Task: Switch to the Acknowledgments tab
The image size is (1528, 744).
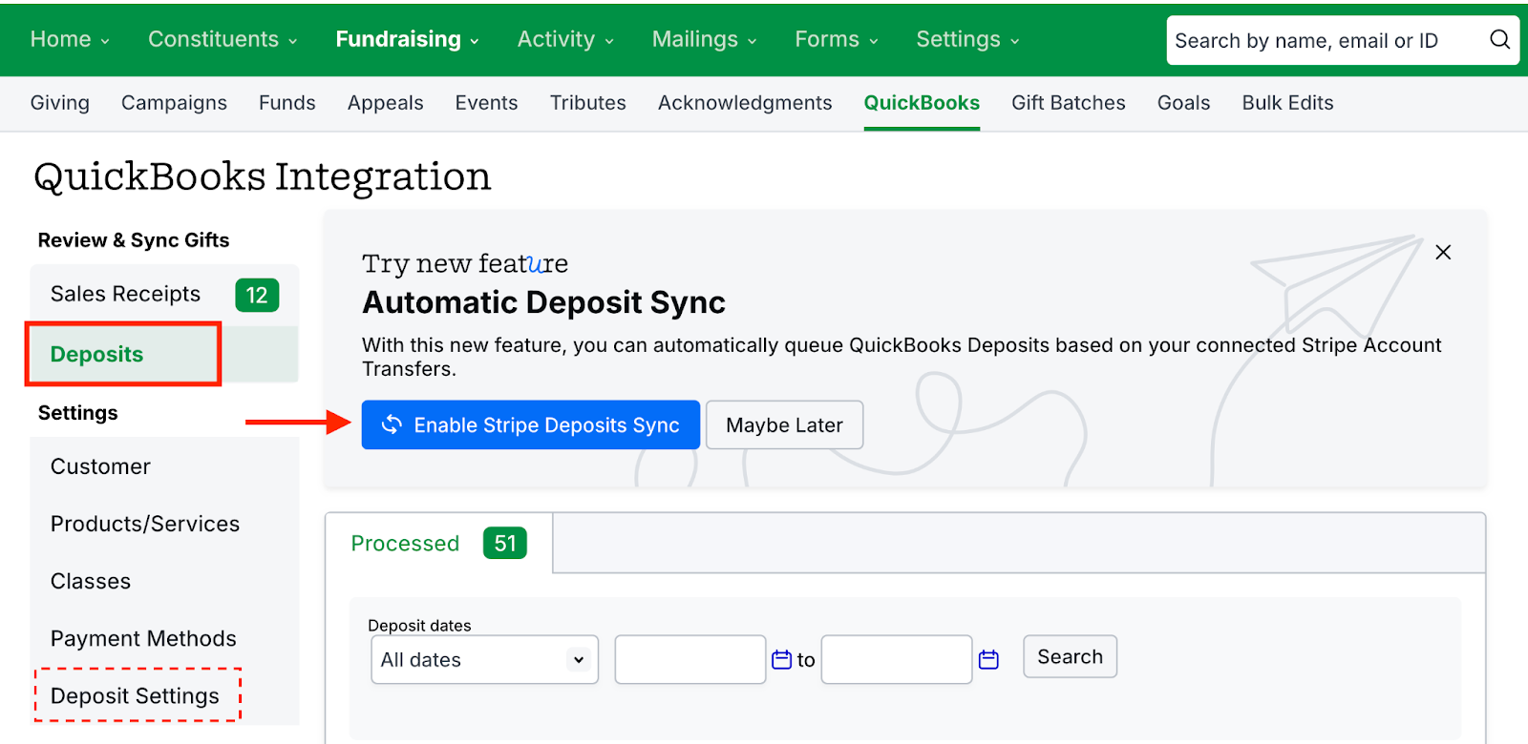Action: [745, 103]
